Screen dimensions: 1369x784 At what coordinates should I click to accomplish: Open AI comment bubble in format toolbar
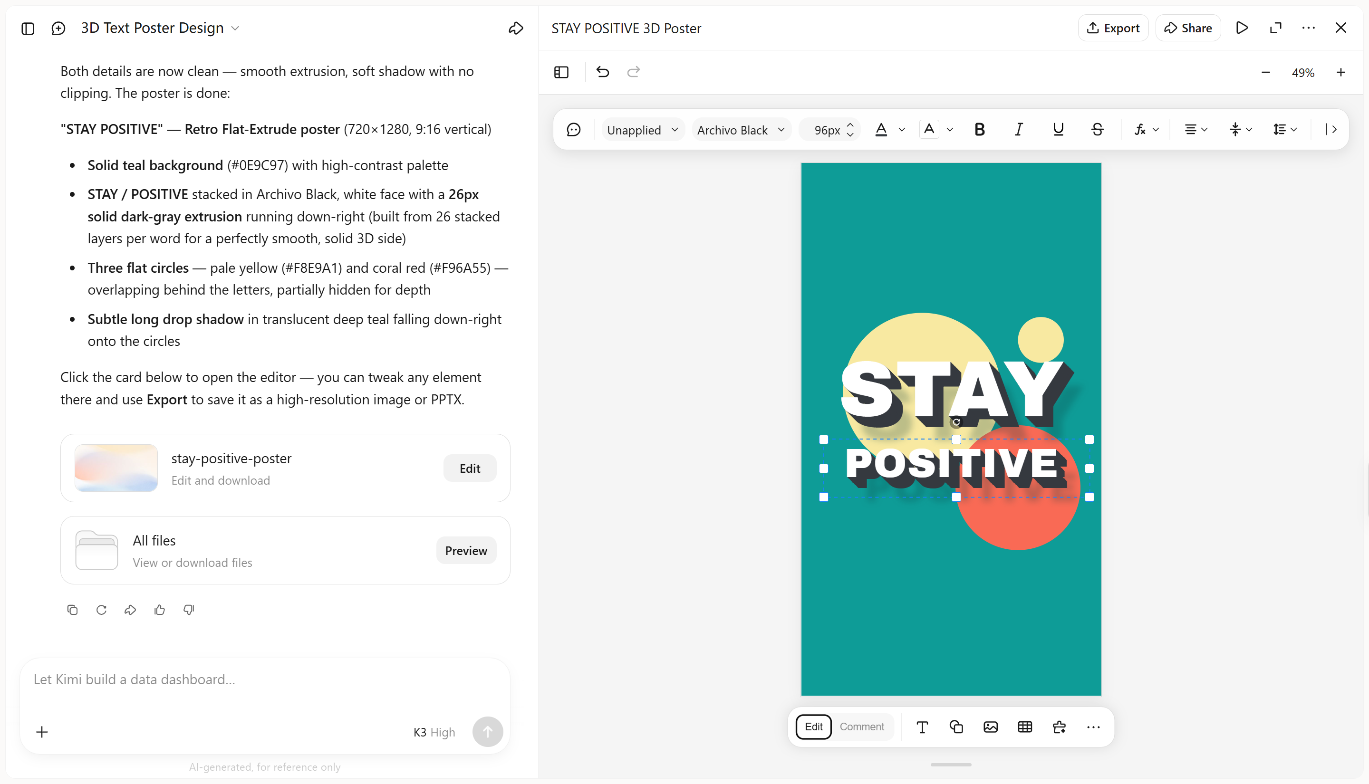574,130
